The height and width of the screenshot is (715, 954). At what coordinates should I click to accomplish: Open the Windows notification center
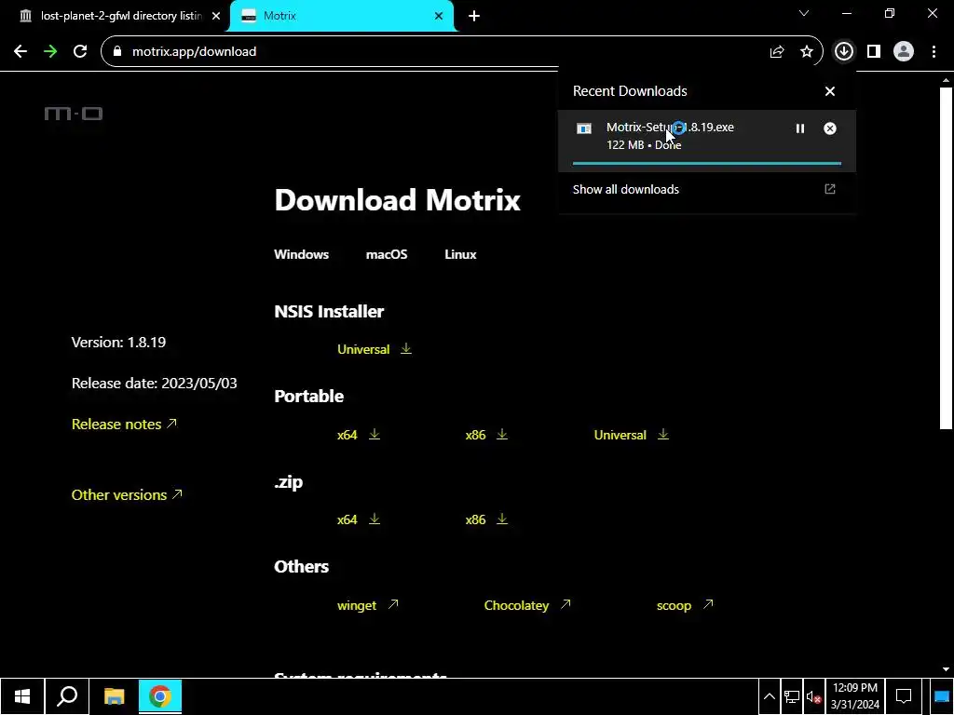[904, 696]
